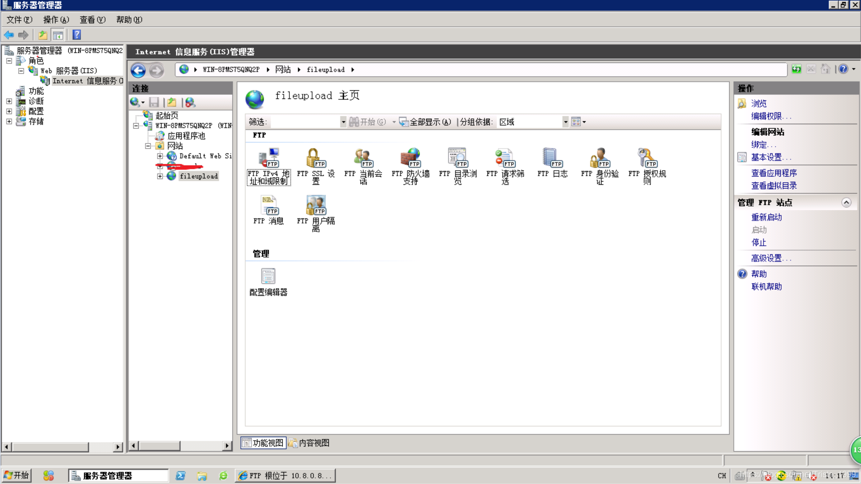
Task: Open the 操作(A) menu
Action: [56, 20]
